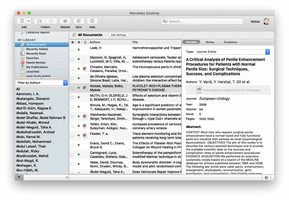This screenshot has width=289, height=200.
Task: Open Recently Added in sidebar
Action: click(37, 49)
